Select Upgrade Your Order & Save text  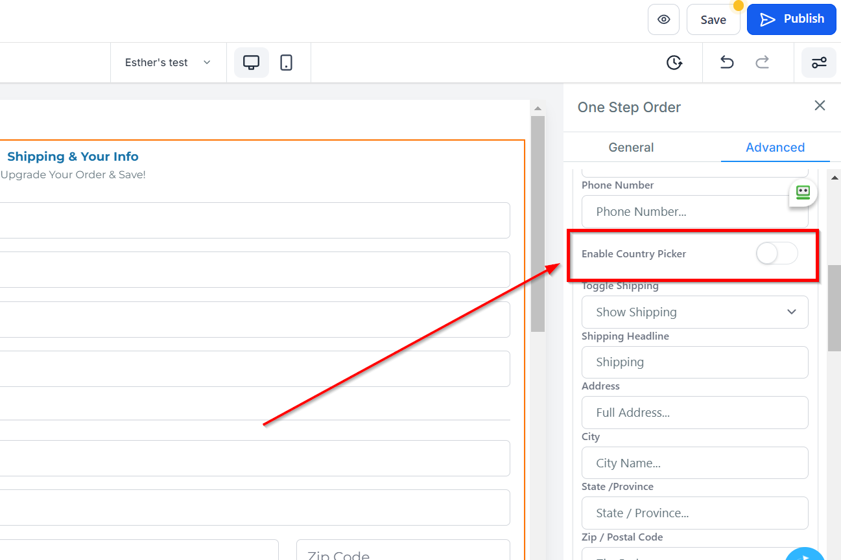tap(73, 174)
